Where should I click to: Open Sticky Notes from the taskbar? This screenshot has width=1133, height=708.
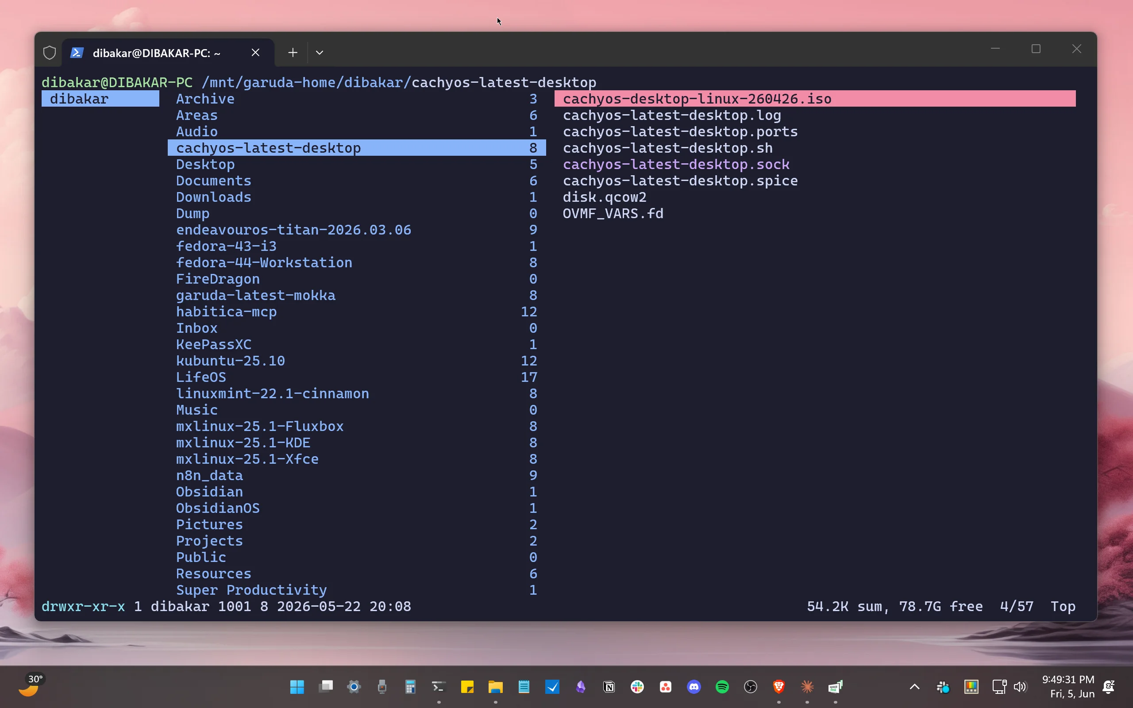tap(467, 687)
